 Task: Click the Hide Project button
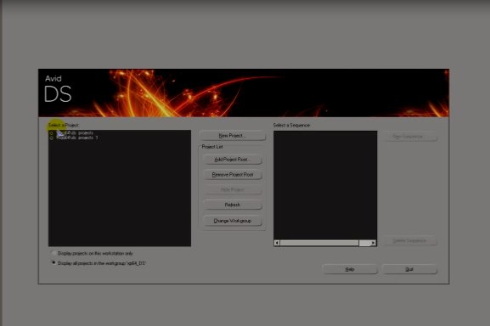tap(233, 189)
